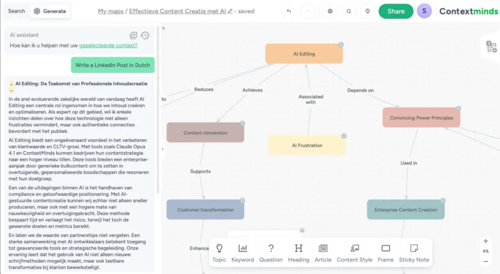
Task: Switch to the Search tab
Action: click(x=16, y=11)
